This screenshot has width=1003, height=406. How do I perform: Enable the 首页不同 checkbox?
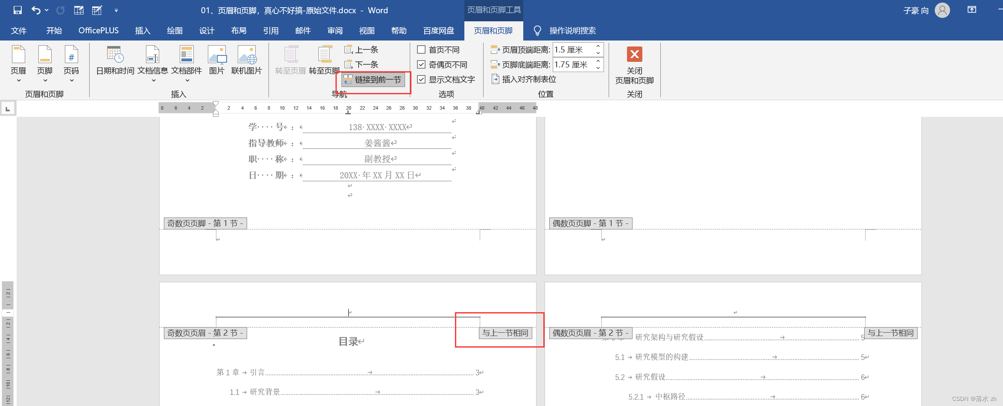click(x=421, y=50)
